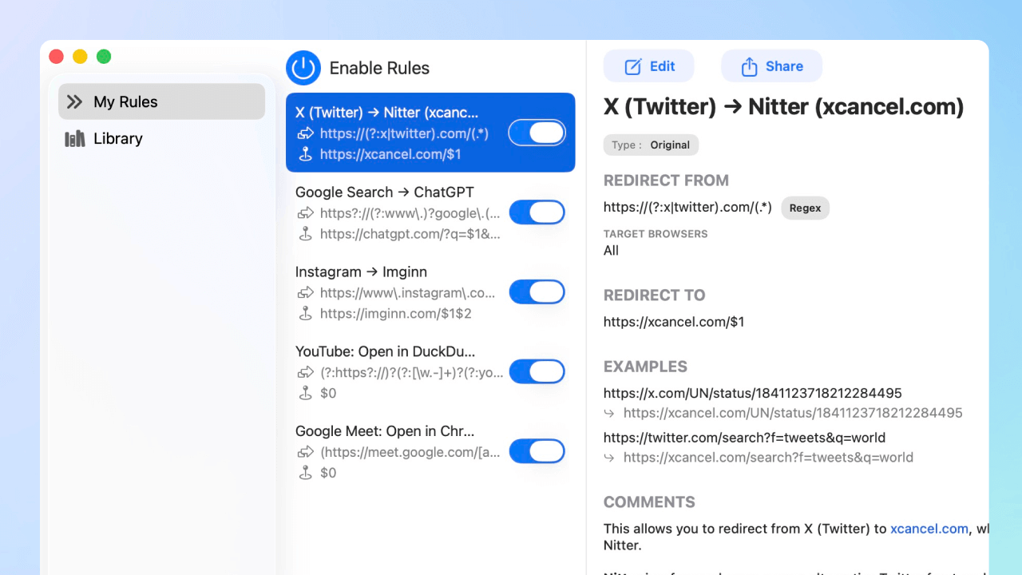Click the Regex badge next to the redirect pattern
1022x575 pixels.
tap(805, 208)
